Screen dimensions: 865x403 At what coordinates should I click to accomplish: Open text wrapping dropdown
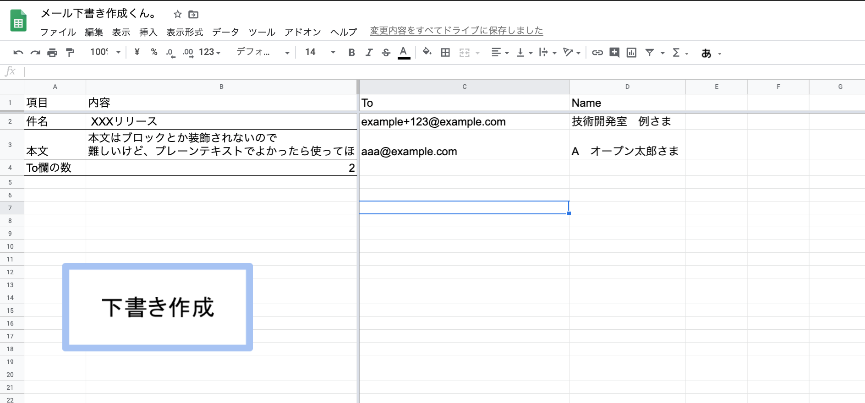coord(548,53)
